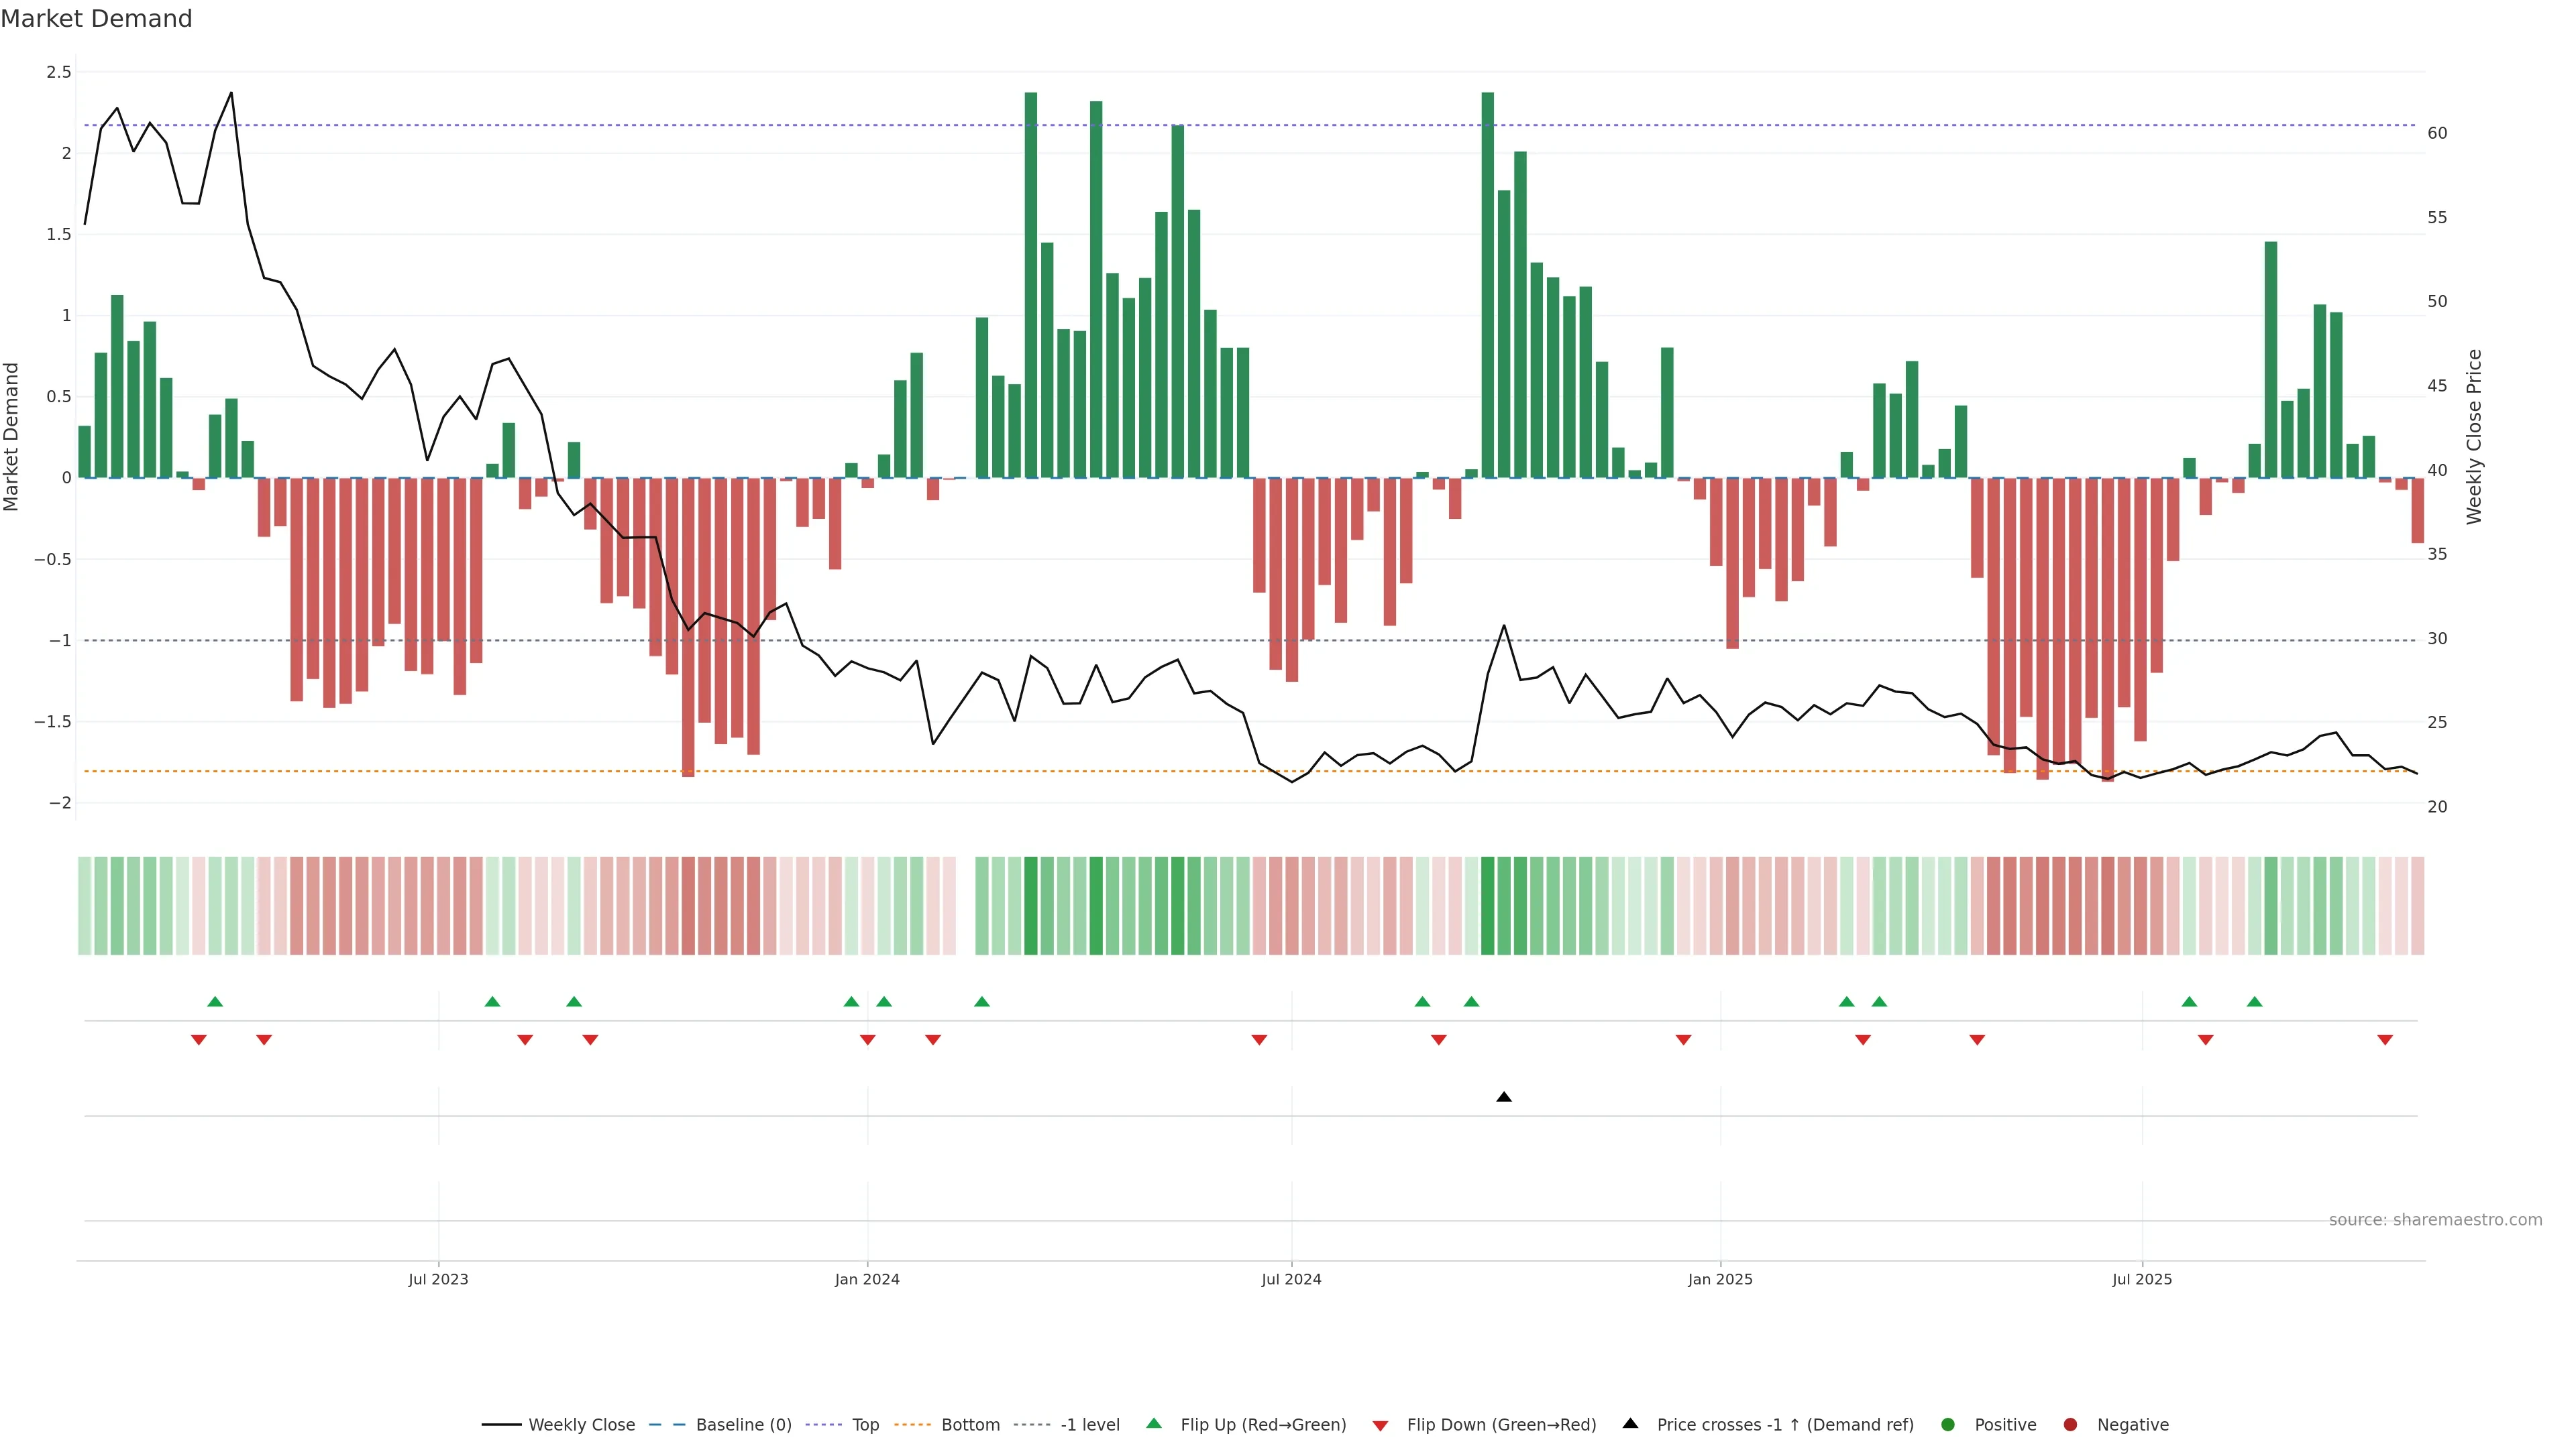The width and height of the screenshot is (2576, 1448).
Task: Click the Jul 2024 x-axis label
Action: click(1291, 1279)
